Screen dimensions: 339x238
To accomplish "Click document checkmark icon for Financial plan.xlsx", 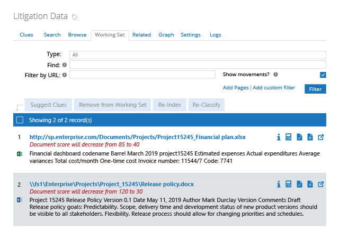I will [299, 138].
